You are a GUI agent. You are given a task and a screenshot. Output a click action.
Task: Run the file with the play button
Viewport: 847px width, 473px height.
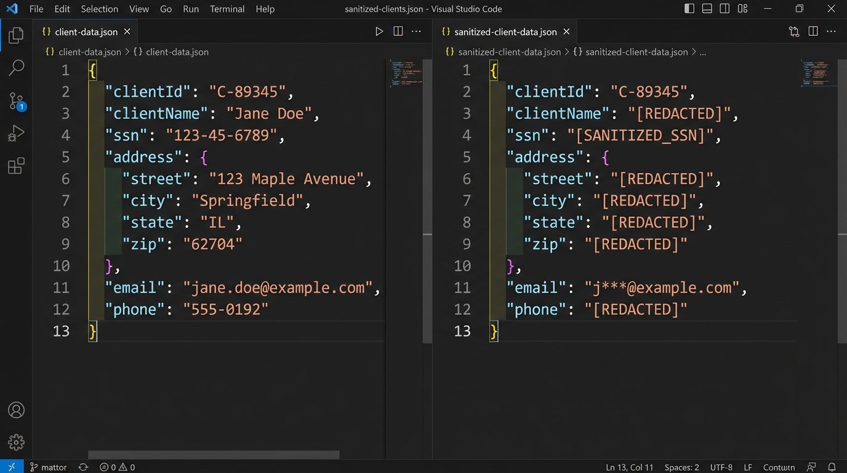coord(379,31)
